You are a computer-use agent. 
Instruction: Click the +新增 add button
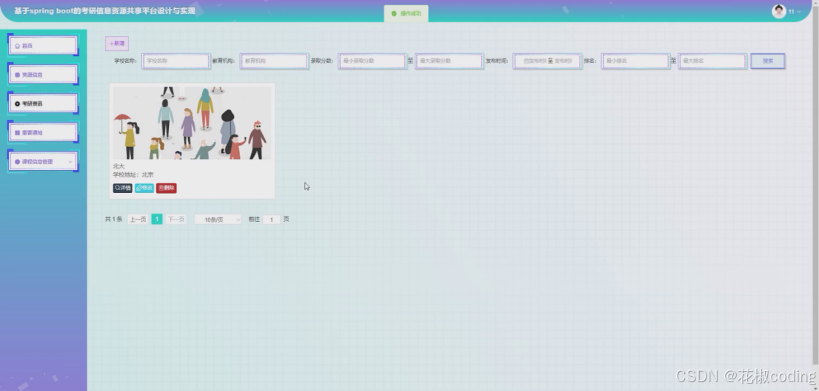tap(117, 44)
